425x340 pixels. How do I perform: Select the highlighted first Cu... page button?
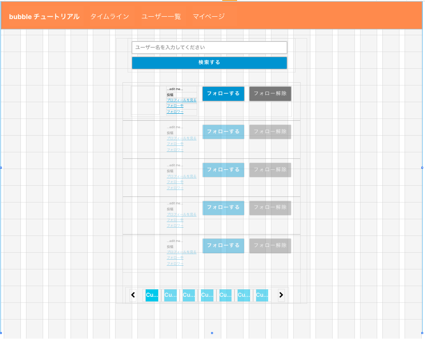152,295
